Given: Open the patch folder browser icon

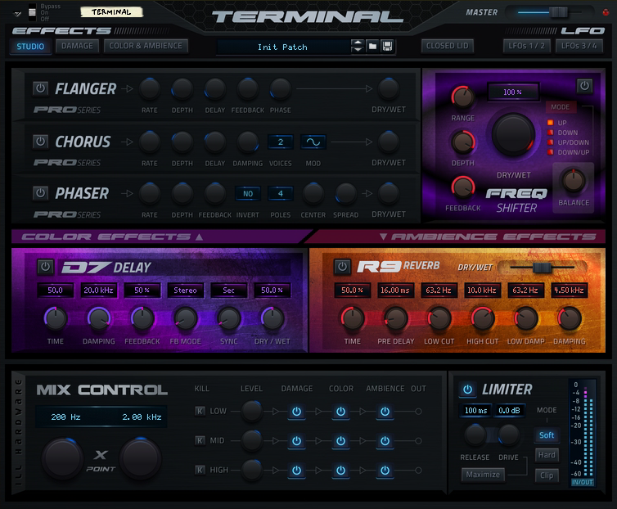Looking at the screenshot, I should 372,47.
